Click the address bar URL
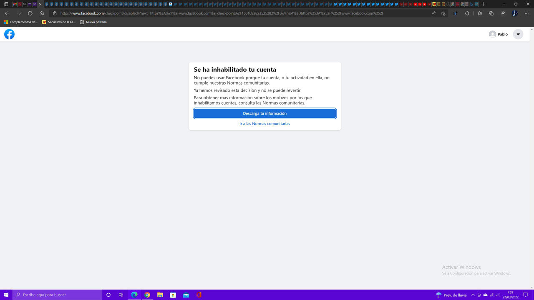The image size is (534, 300). (x=222, y=13)
